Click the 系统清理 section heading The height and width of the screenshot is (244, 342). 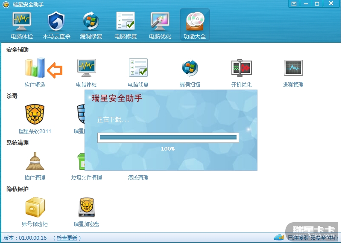click(x=18, y=143)
